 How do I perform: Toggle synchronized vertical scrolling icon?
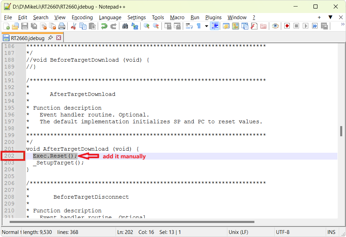tap(168, 26)
